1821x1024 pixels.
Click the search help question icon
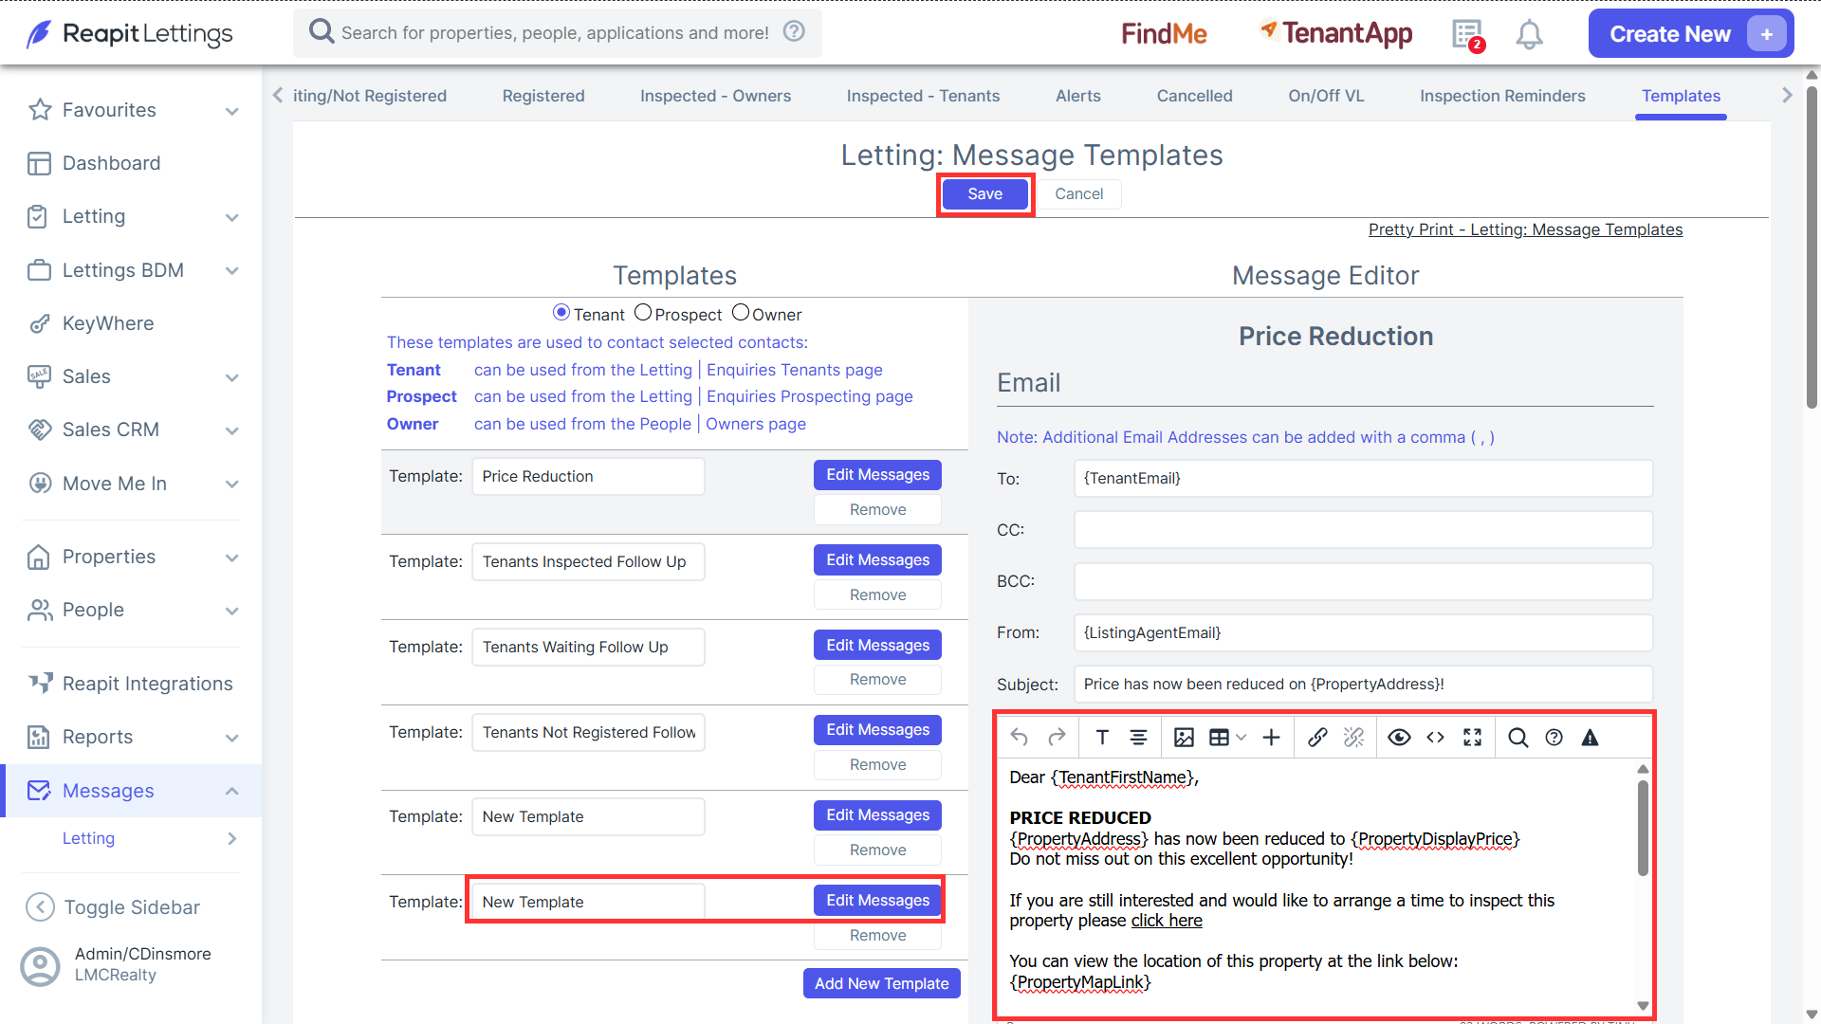click(x=794, y=31)
